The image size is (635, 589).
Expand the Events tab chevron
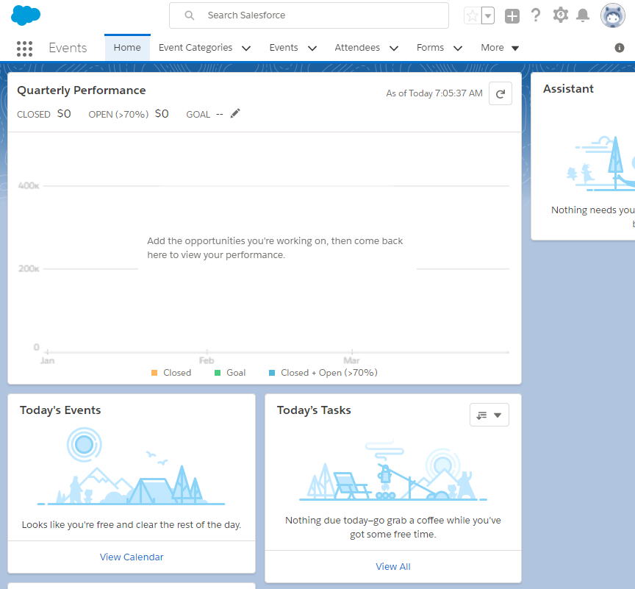click(312, 49)
